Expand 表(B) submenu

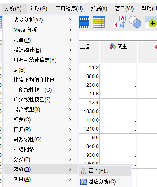(41, 70)
